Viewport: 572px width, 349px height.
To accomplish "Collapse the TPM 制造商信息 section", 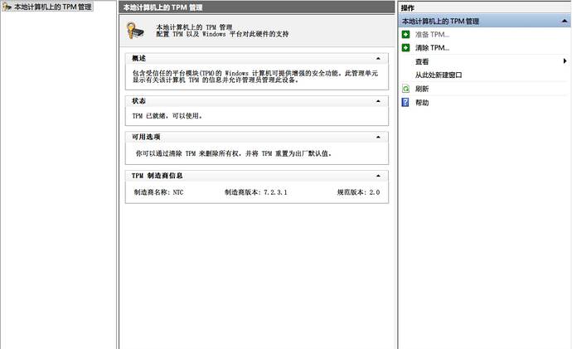I will (378, 176).
